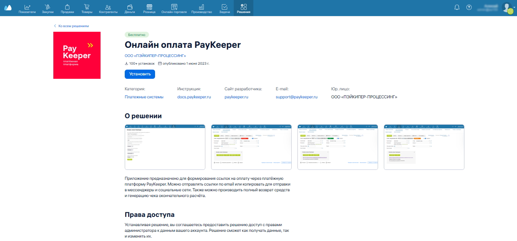Click the support@paykeeper.ru email link
This screenshot has width=517, height=241.
pos(296,97)
